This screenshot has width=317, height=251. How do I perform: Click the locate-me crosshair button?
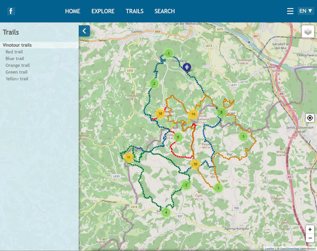(x=310, y=118)
